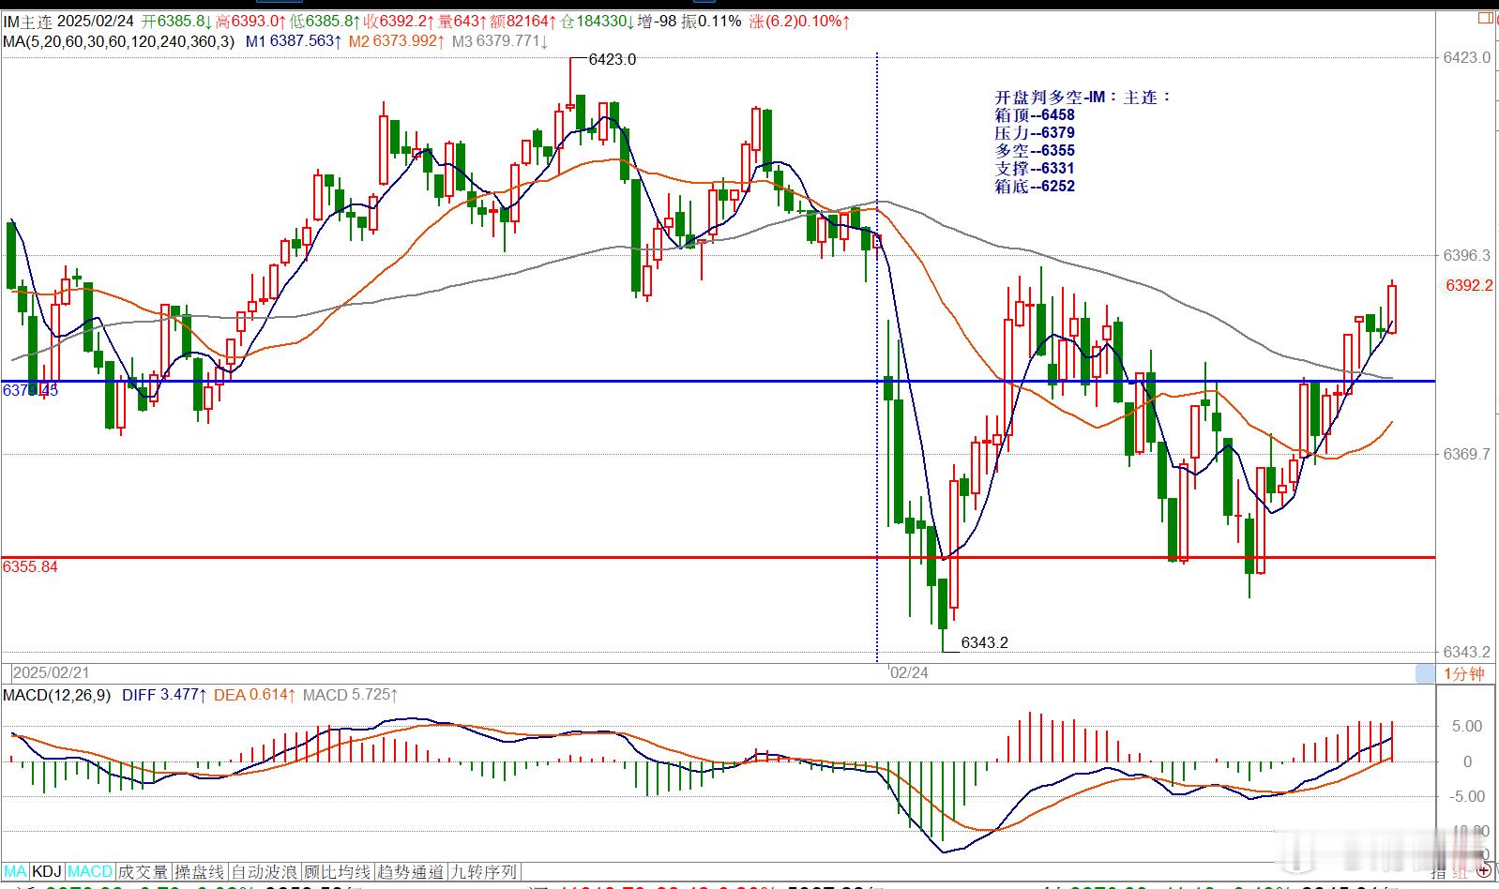This screenshot has height=889, width=1499.
Task: Click the 高6393.0 high price in header
Action: [249, 21]
